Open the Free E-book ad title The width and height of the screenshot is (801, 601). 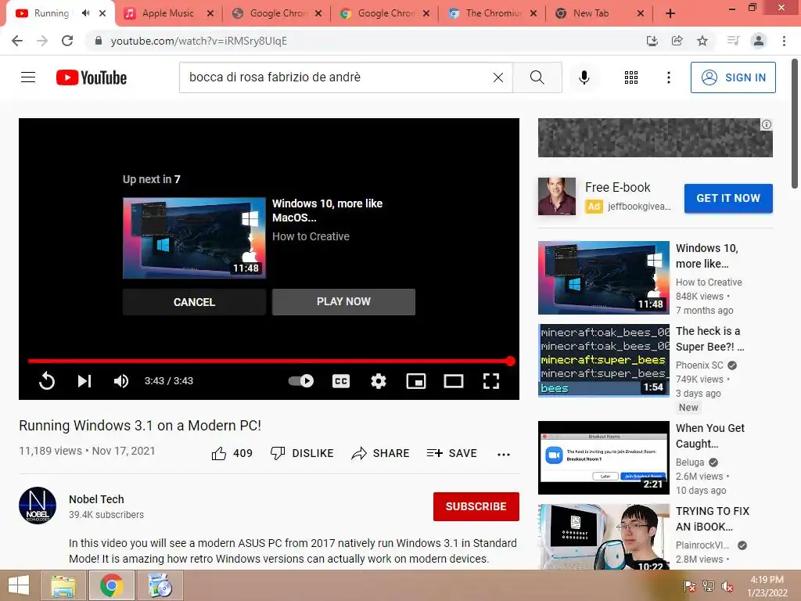[x=618, y=188]
